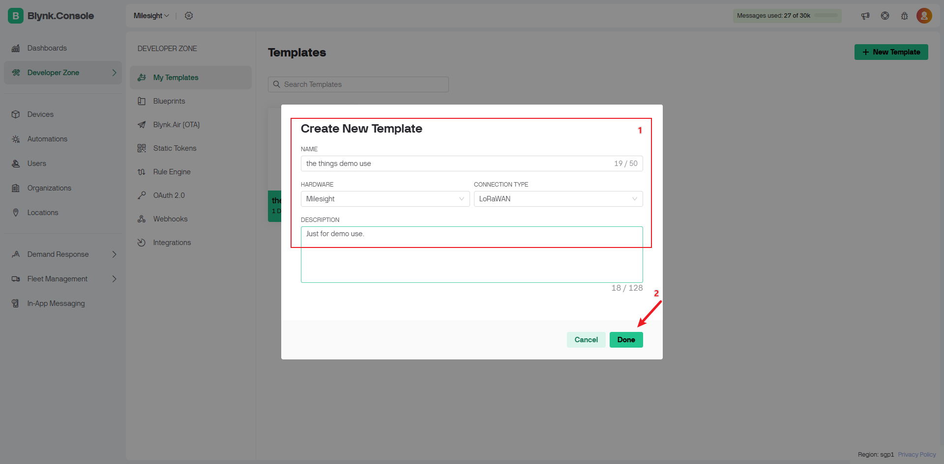Open the help lifebuoy icon

[x=885, y=16]
